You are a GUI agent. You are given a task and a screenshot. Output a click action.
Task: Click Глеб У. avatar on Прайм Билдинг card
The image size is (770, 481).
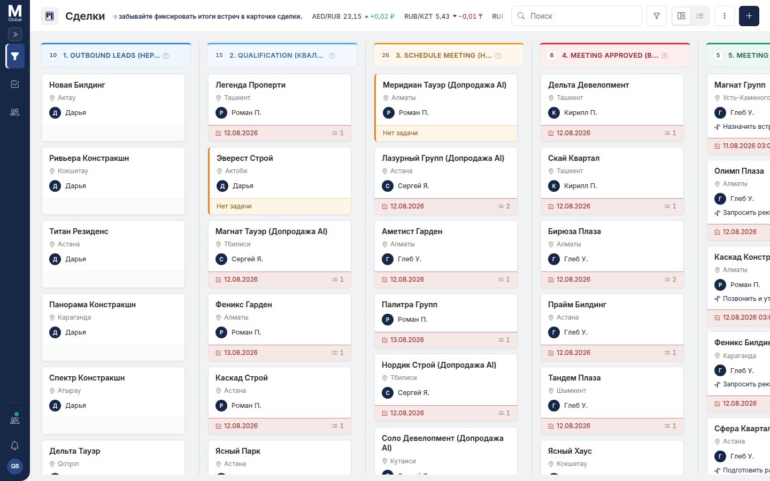554,332
